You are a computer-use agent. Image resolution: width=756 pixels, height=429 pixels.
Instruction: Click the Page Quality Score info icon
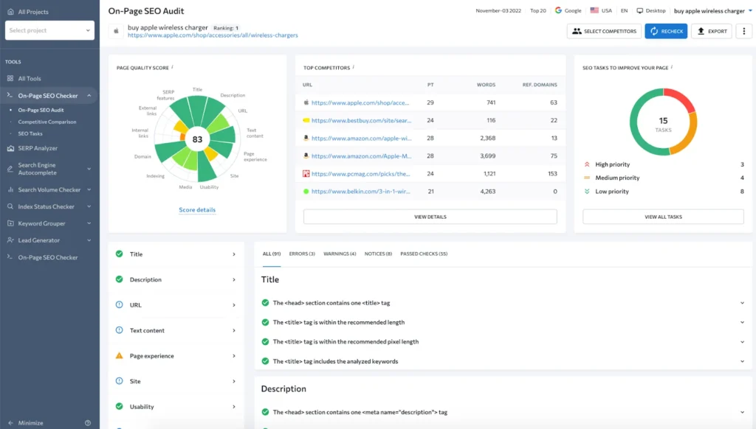pos(172,67)
